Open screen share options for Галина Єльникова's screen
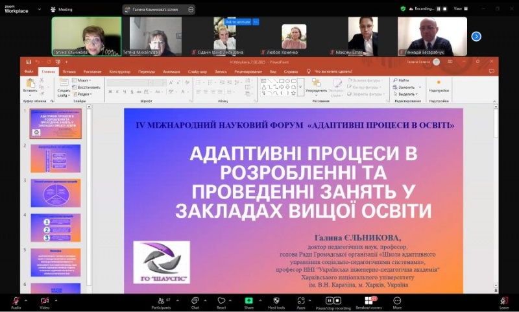The image size is (519, 312). click(x=191, y=10)
